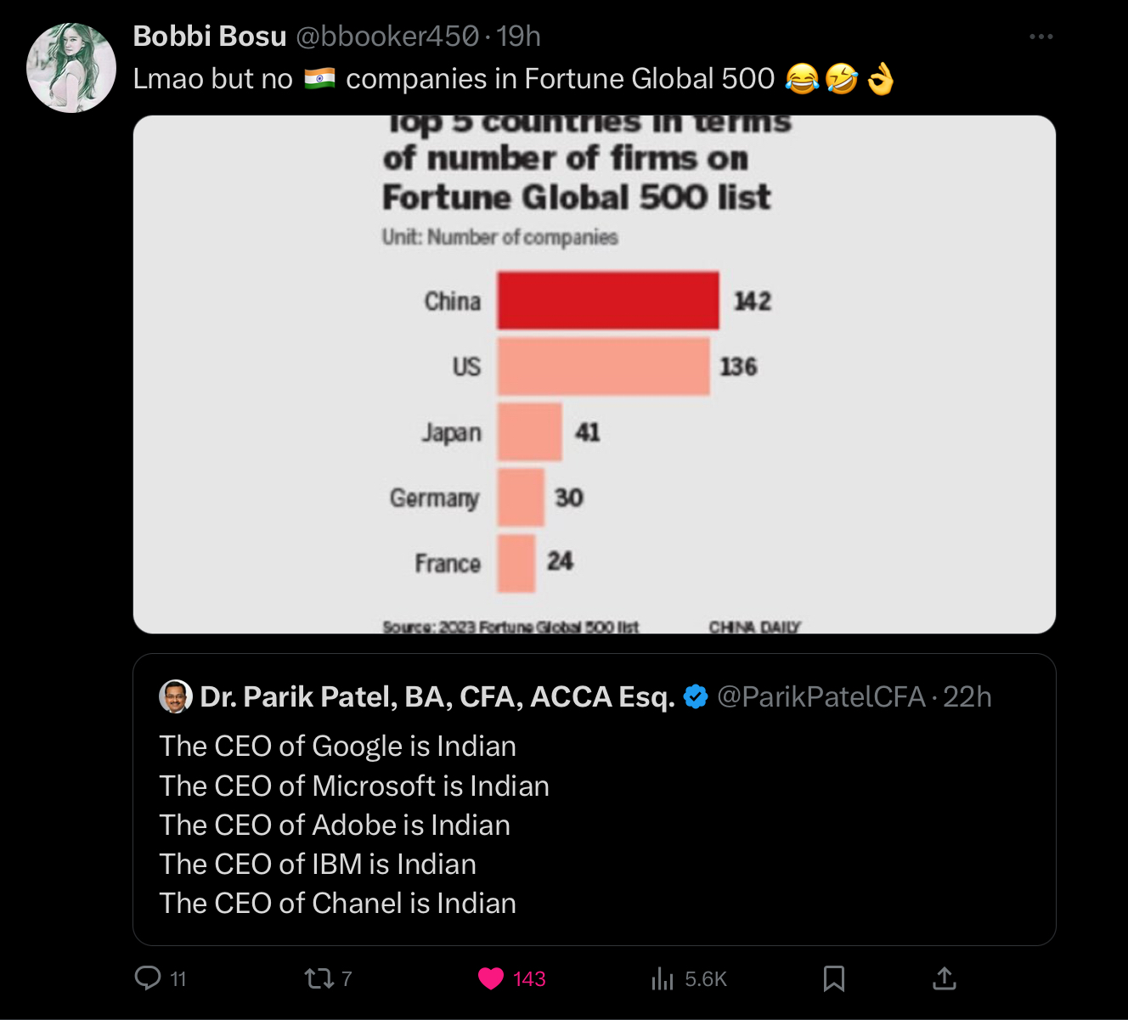Click Dr. Parik Patel's small avatar

pos(176,697)
